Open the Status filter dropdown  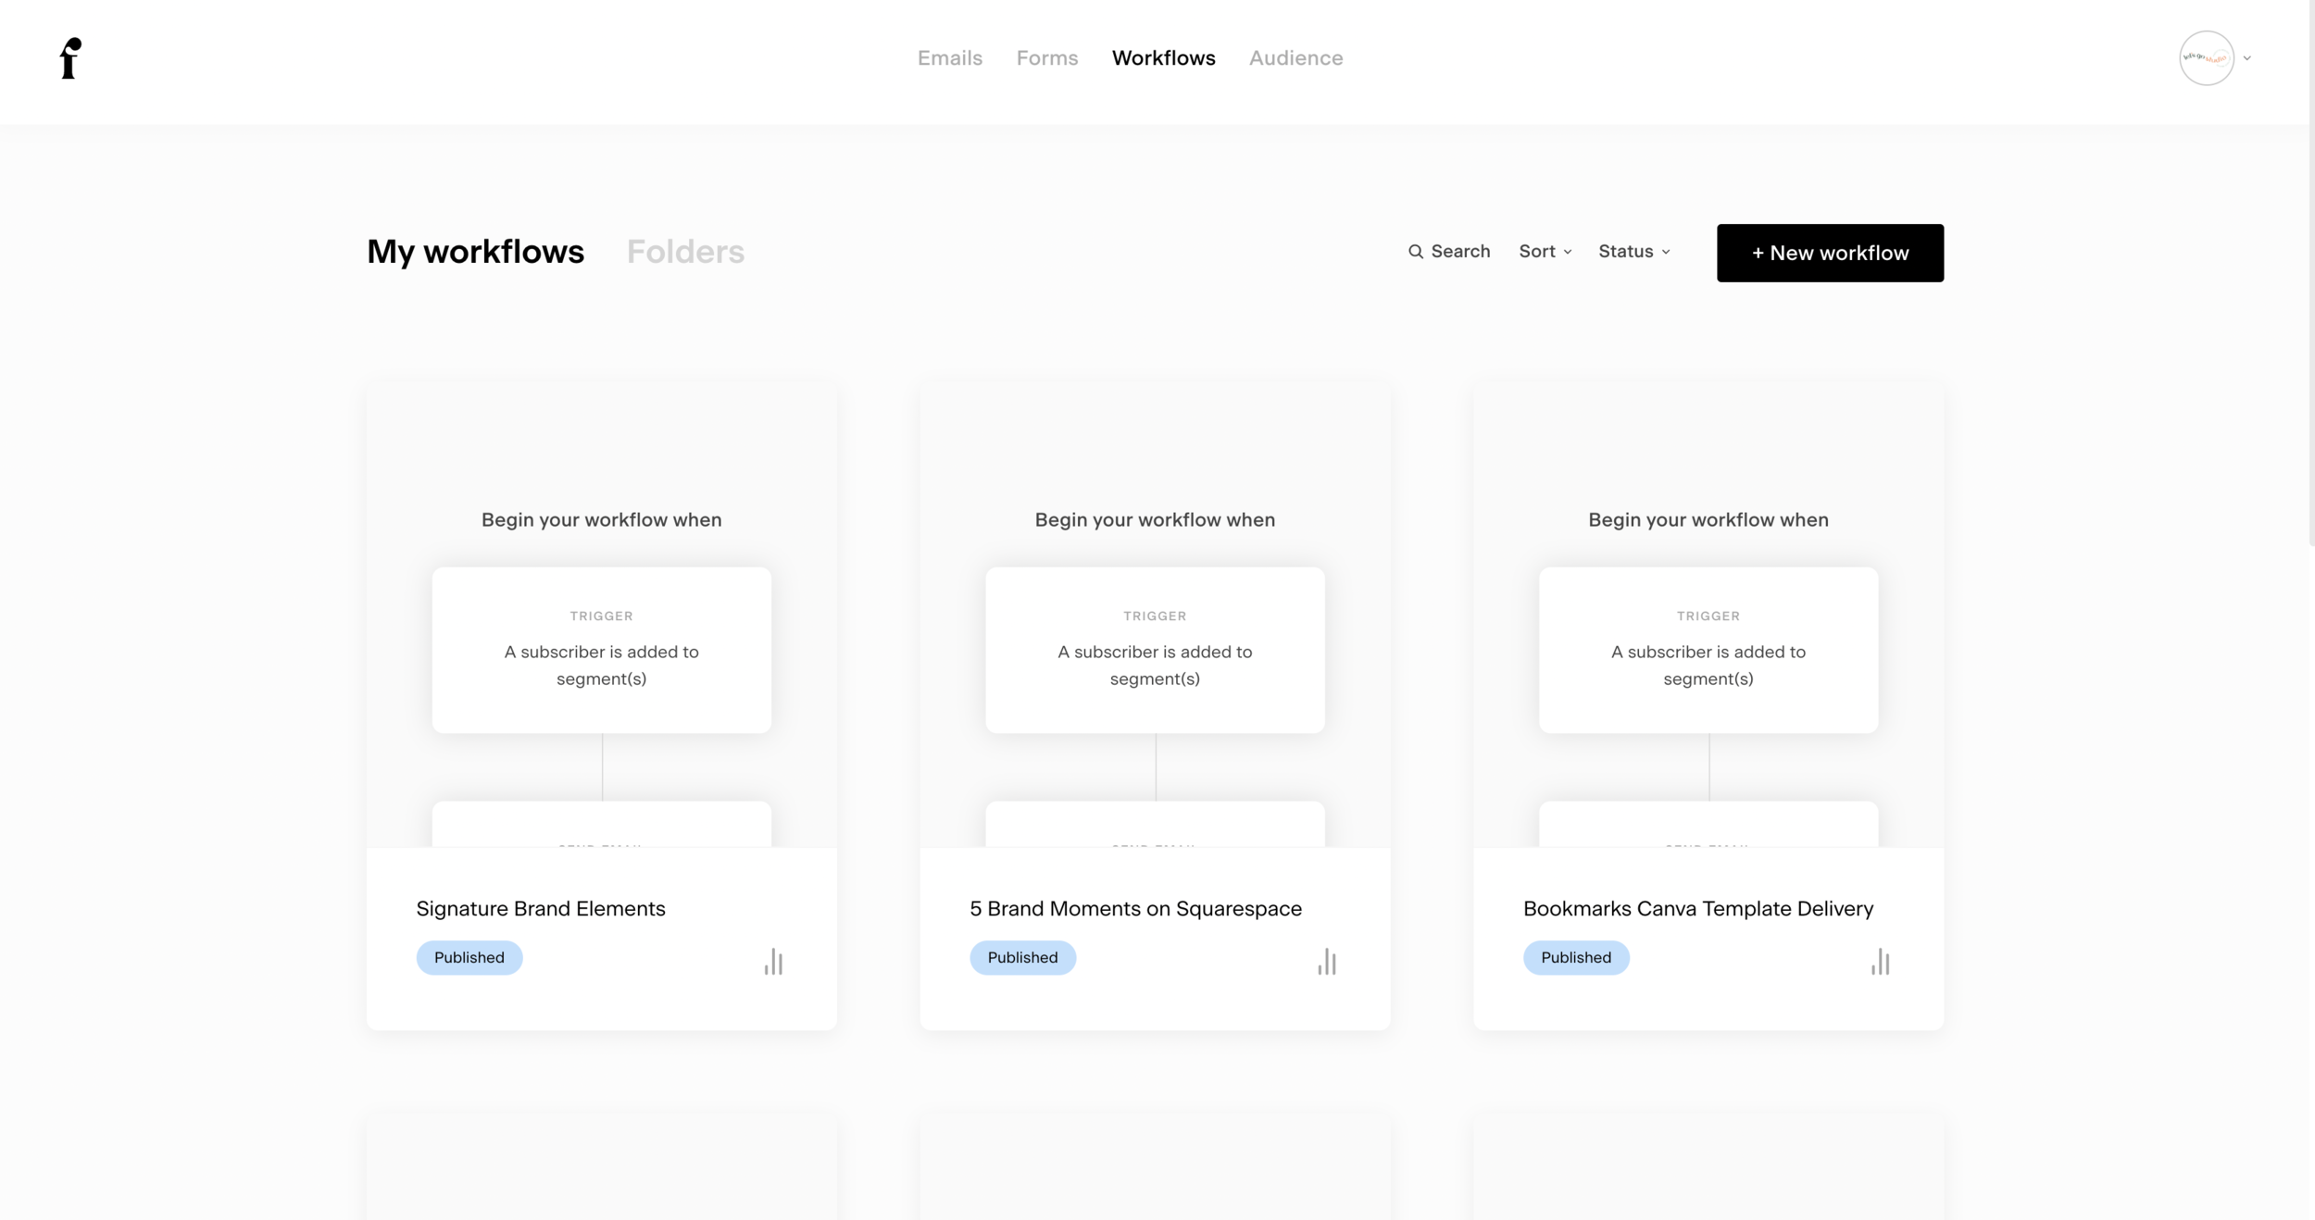tap(1633, 252)
